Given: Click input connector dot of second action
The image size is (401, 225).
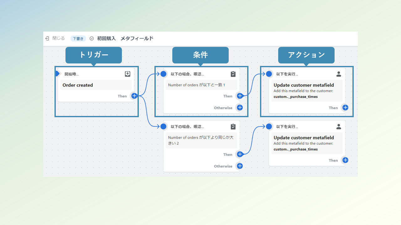Looking at the screenshot, I should [x=269, y=127].
